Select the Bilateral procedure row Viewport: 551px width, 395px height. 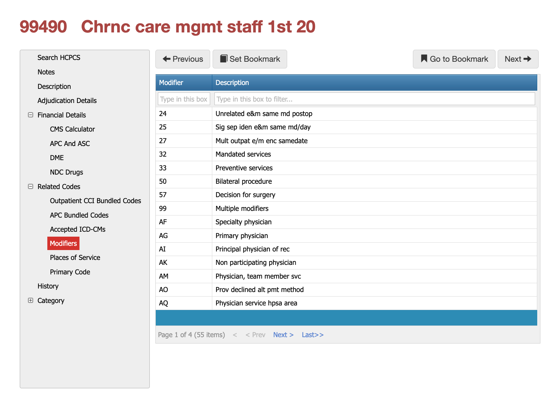[244, 181]
